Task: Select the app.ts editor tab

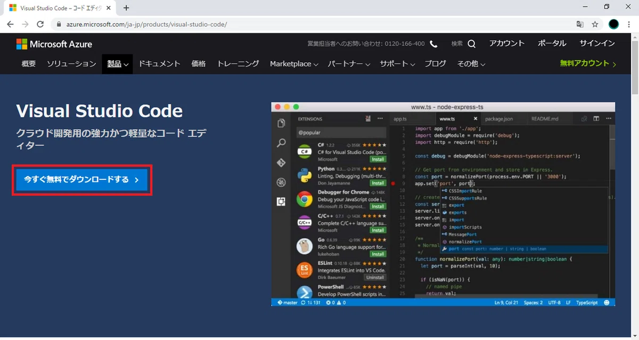Action: (400, 119)
